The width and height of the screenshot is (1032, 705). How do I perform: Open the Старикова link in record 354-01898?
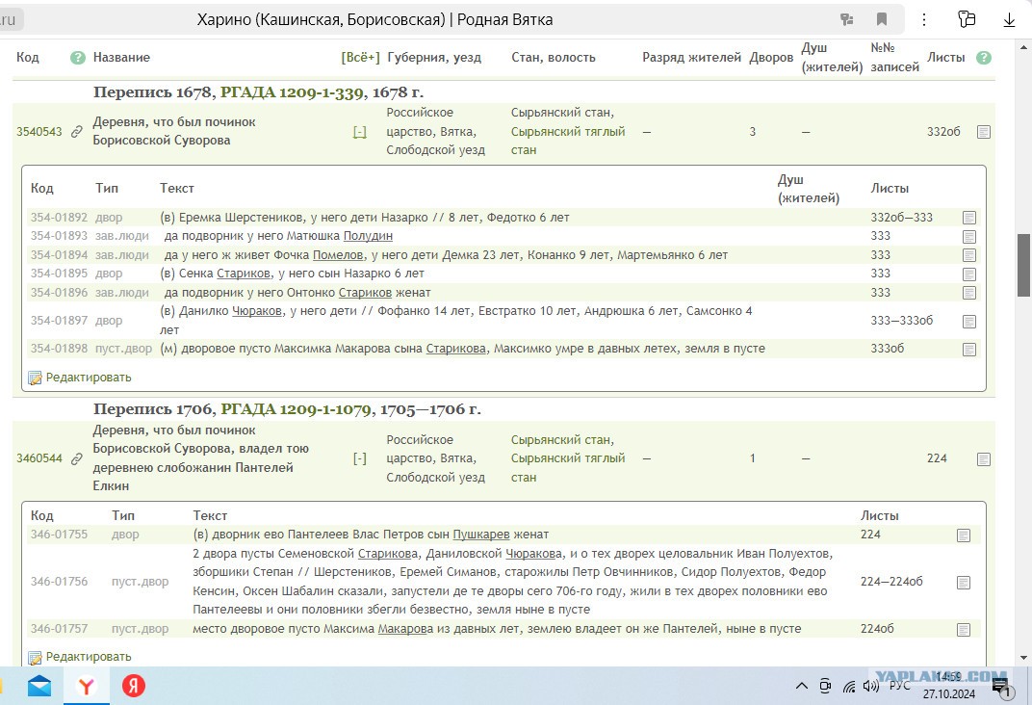456,349
